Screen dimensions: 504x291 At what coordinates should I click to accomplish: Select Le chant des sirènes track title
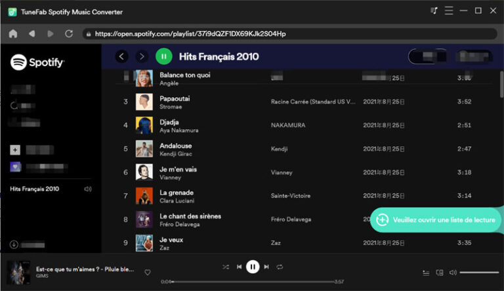click(190, 216)
